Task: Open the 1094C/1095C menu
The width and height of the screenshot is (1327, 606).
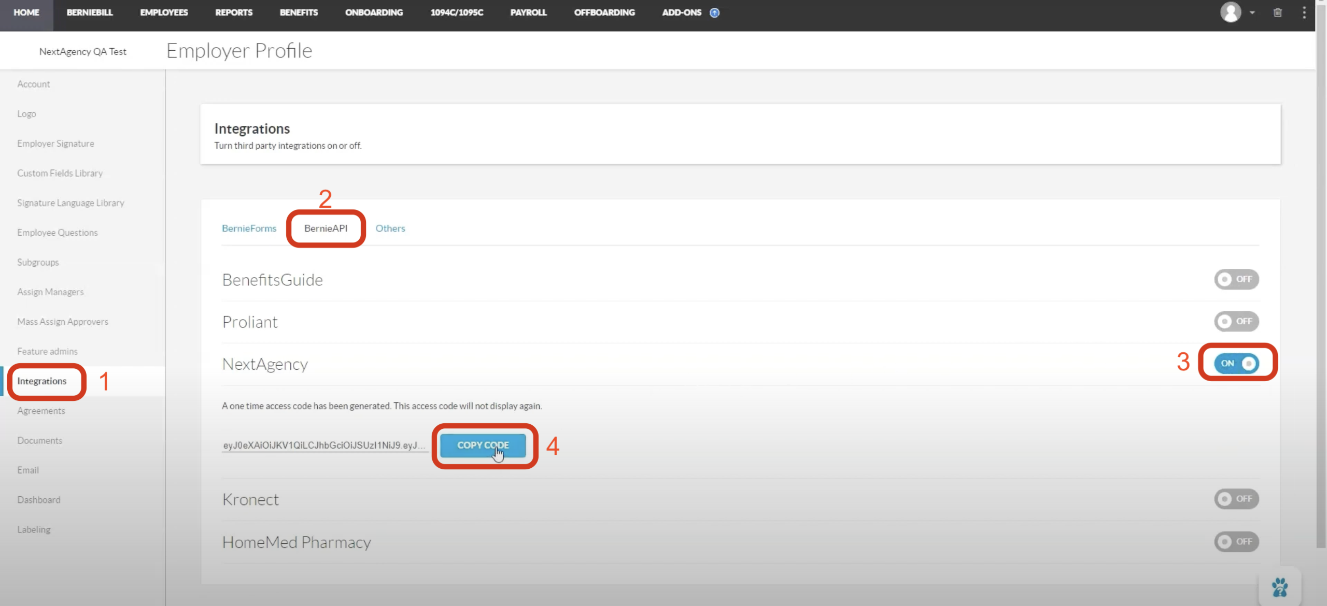Action: (457, 12)
